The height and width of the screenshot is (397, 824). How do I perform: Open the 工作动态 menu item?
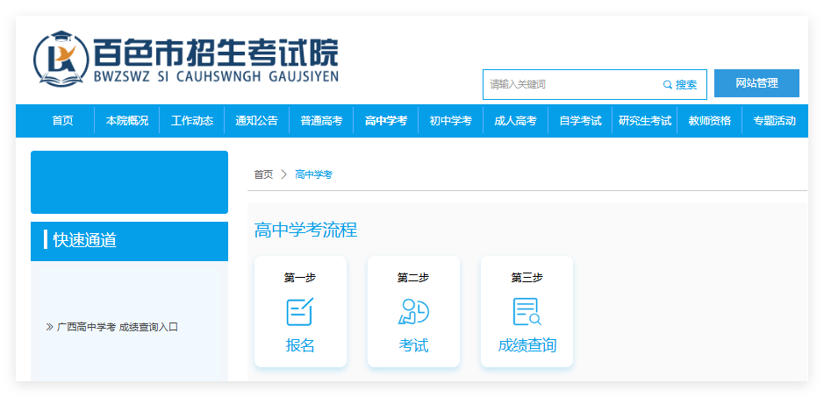192,121
